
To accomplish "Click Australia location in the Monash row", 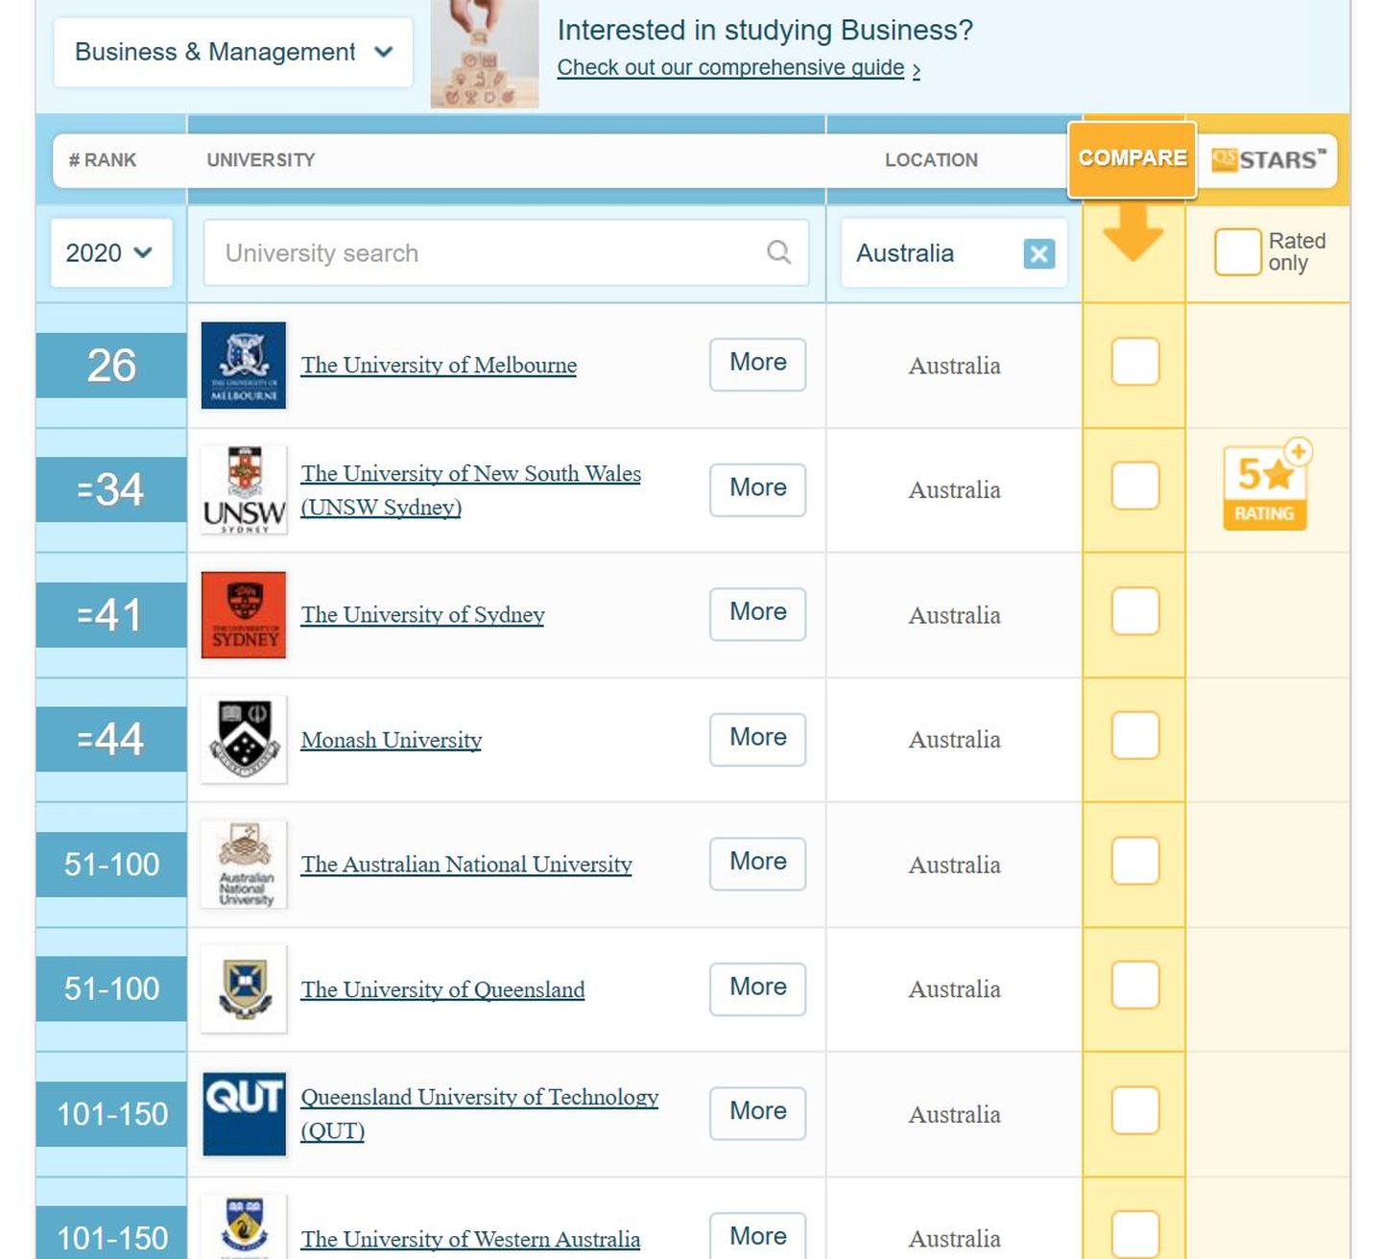I will point(955,740).
